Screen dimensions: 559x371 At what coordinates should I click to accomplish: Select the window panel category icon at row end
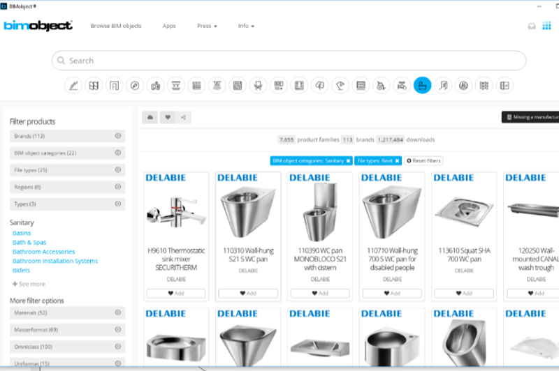point(504,85)
